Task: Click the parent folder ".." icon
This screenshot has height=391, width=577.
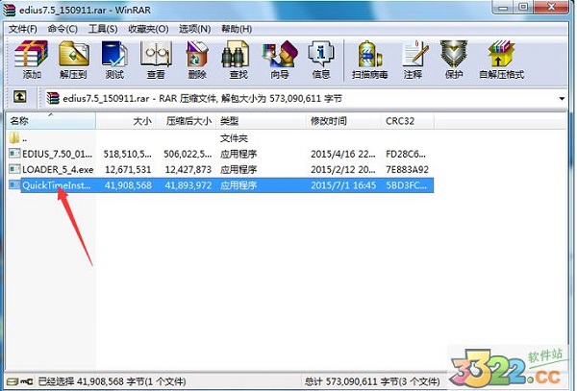Action: (14, 138)
